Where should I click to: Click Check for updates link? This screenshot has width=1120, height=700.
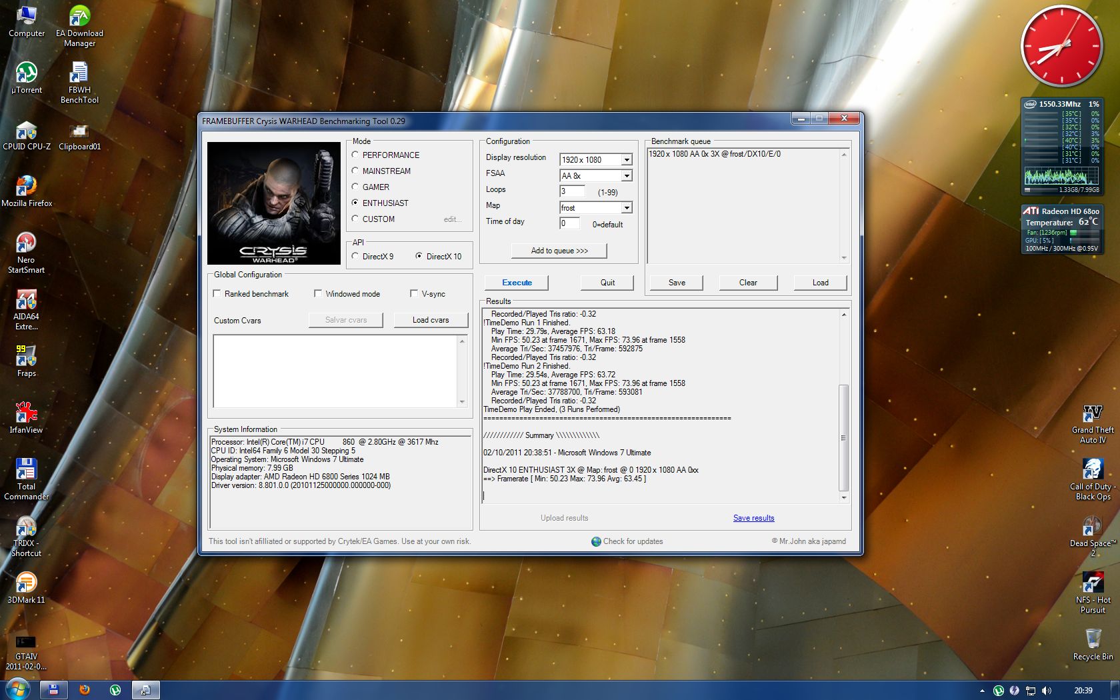[627, 541]
